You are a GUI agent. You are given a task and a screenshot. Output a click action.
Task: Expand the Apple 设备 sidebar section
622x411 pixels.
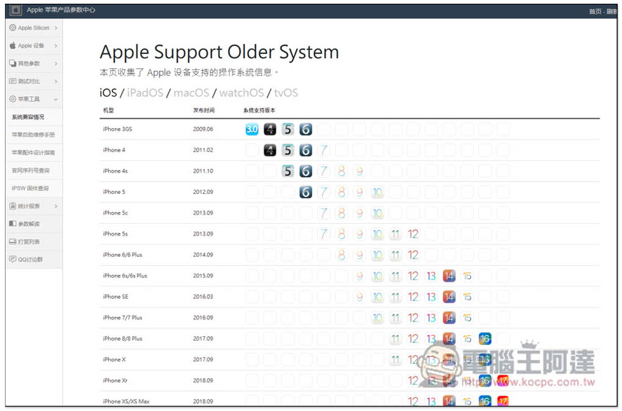pyautogui.click(x=34, y=45)
